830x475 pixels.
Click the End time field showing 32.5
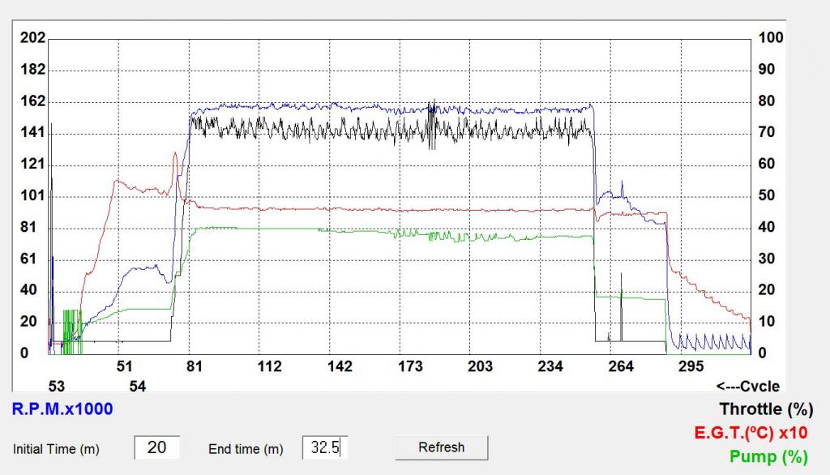pos(325,447)
